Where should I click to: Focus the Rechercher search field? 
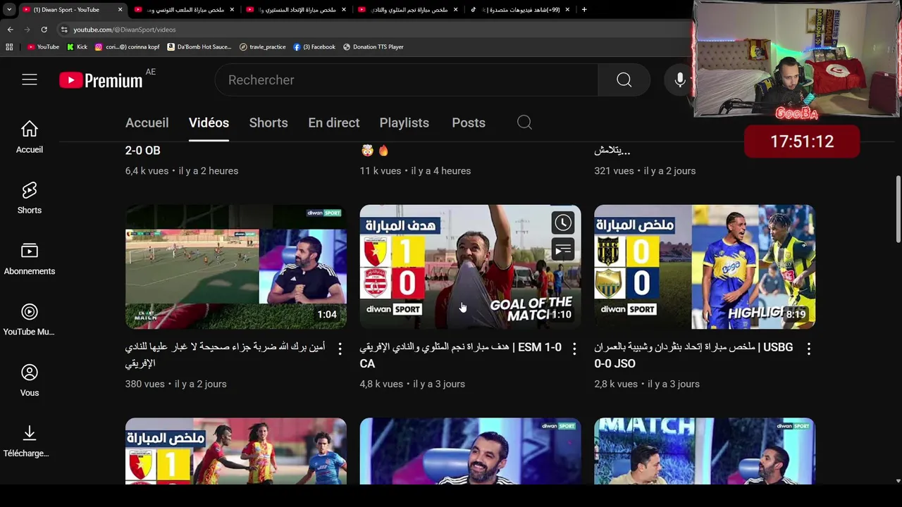coord(407,80)
